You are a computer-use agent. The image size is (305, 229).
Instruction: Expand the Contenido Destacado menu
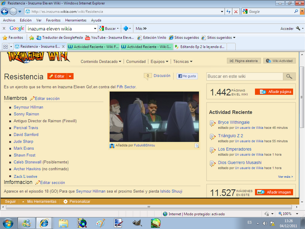point(101,62)
